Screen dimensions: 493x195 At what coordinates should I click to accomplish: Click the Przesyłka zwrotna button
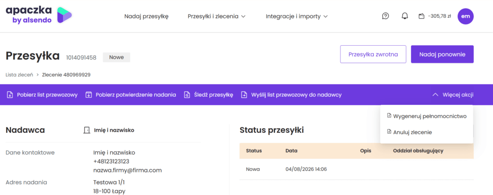coord(373,54)
